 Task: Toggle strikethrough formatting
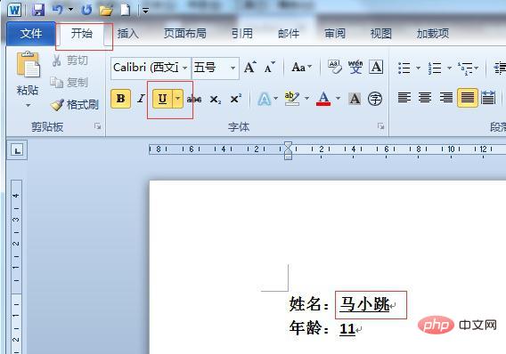click(194, 99)
